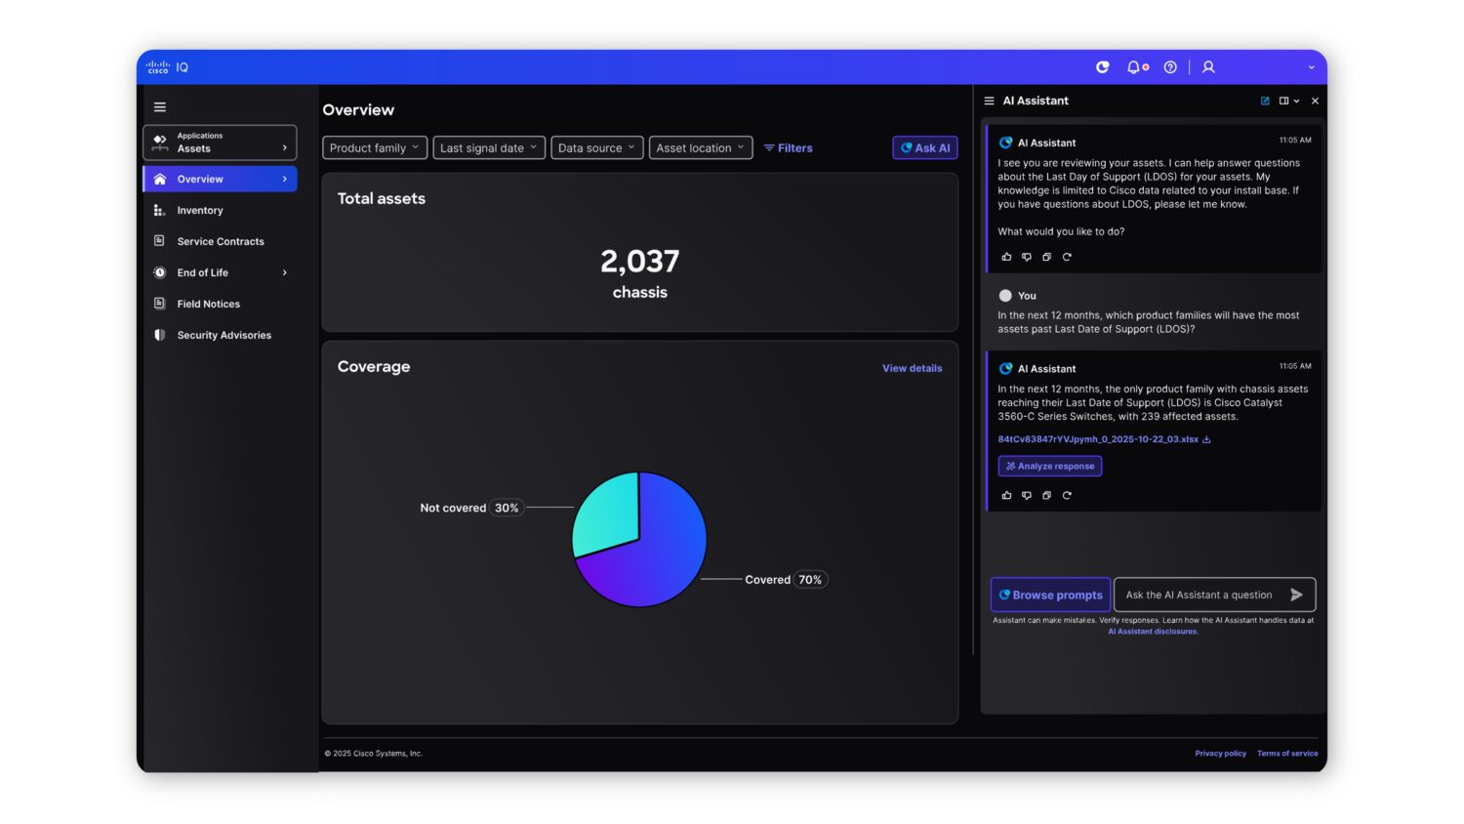Viewport: 1464px width, 824px height.
Task: Click the Ask the AI Assistant question field
Action: (x=1205, y=594)
